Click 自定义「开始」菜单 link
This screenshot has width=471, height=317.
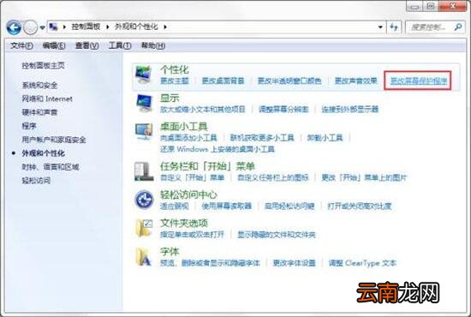[x=192, y=177]
